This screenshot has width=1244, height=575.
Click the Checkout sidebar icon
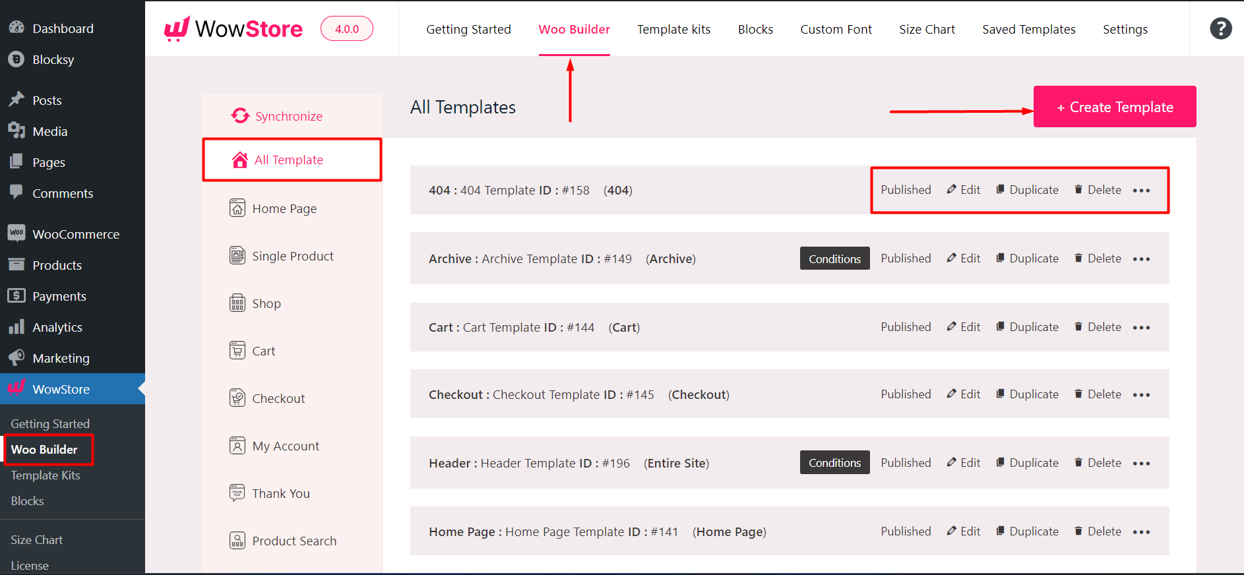tap(237, 398)
